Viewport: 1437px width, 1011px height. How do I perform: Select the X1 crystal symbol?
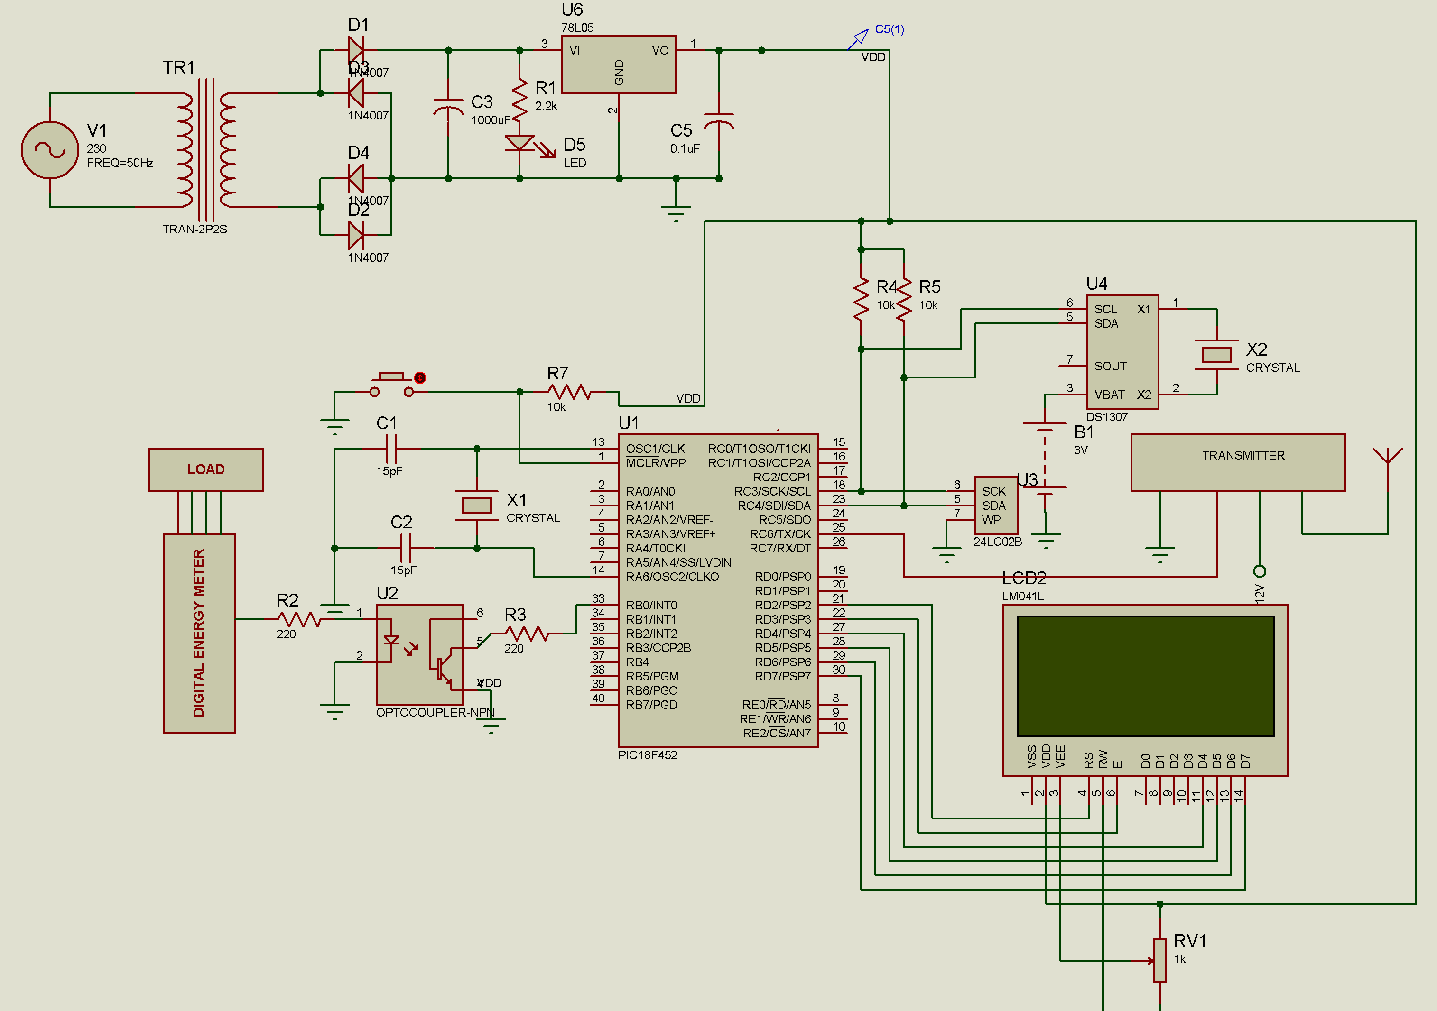click(476, 505)
